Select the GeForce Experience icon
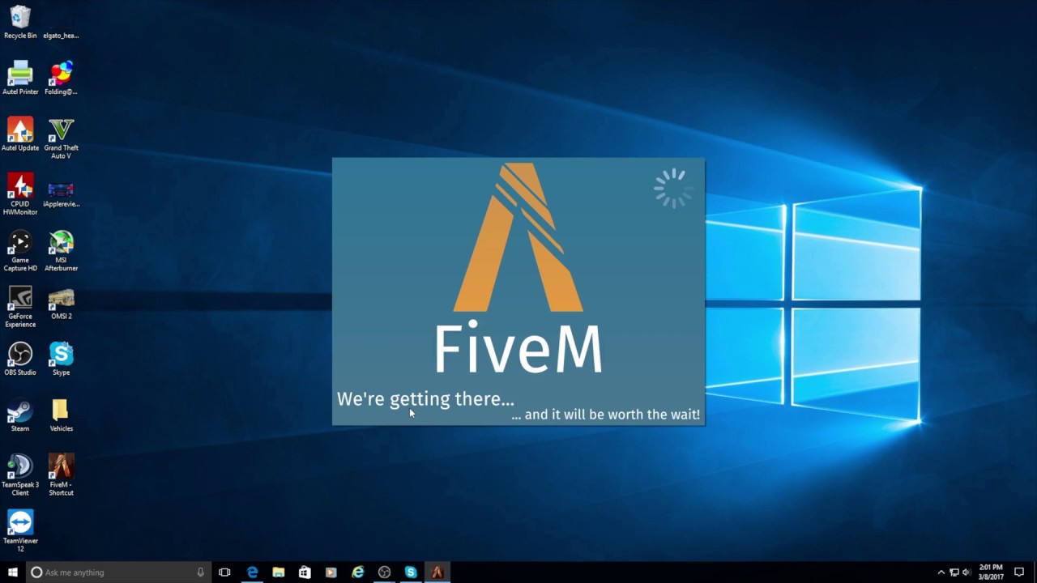The image size is (1037, 583). click(x=20, y=307)
